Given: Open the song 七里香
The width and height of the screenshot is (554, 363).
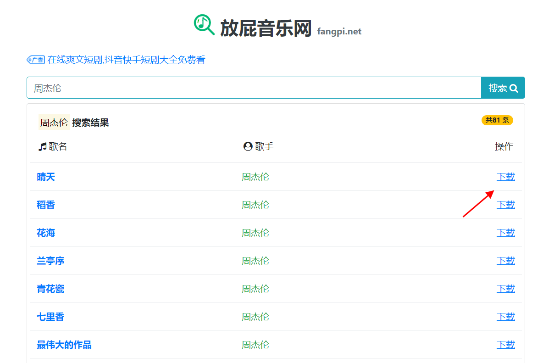Looking at the screenshot, I should [50, 317].
